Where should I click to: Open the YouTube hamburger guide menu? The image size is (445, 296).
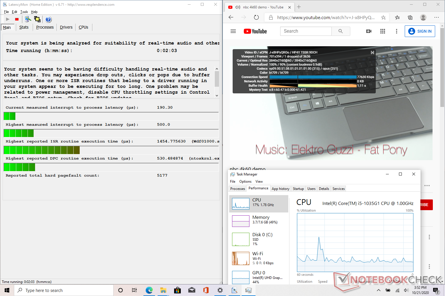point(233,31)
